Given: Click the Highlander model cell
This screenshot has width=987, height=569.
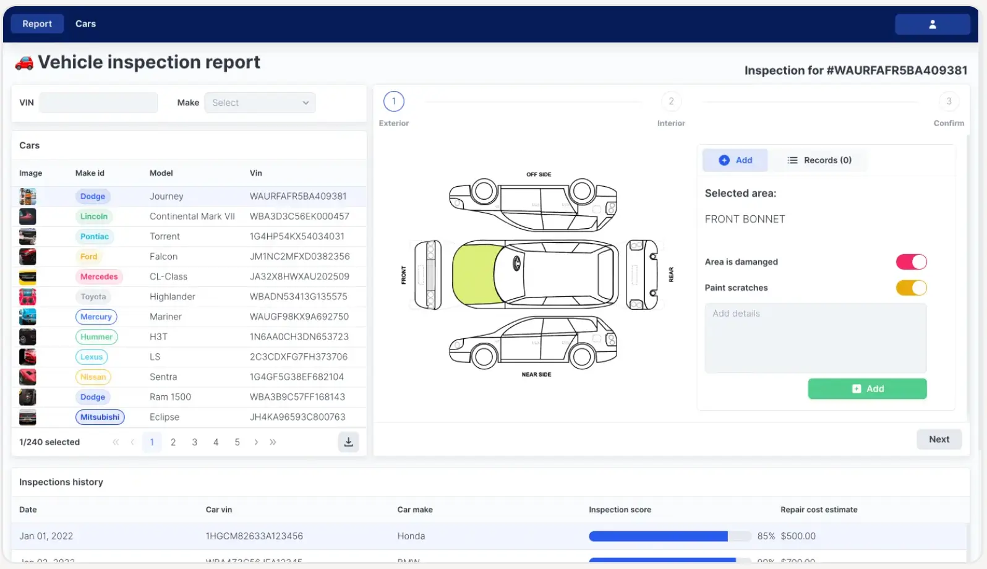Looking at the screenshot, I should 173,297.
